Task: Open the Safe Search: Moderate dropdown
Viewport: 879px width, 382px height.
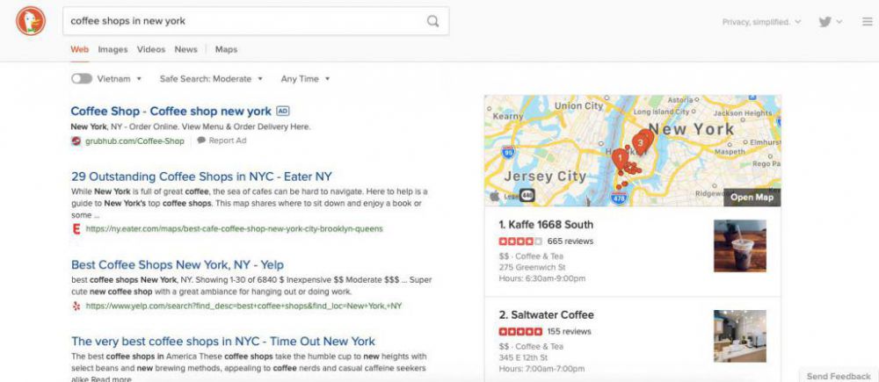Action: pyautogui.click(x=211, y=79)
